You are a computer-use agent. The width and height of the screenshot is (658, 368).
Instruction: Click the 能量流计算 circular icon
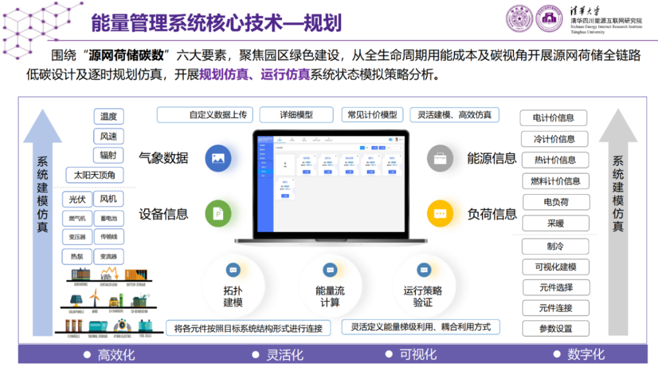point(330,284)
